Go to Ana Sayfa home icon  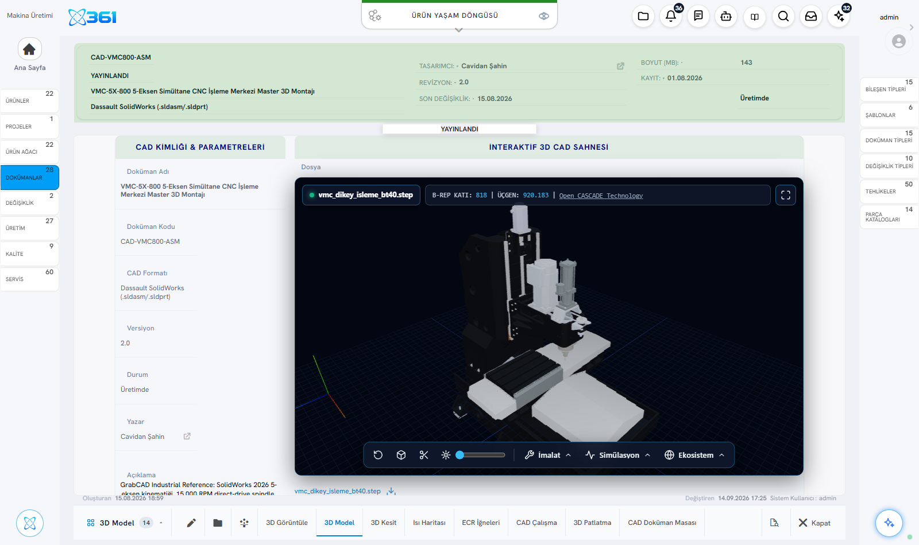(29, 49)
